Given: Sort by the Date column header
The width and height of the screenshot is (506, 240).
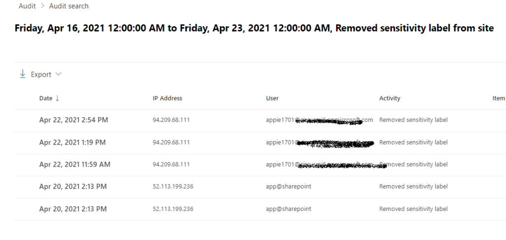Looking at the screenshot, I should pyautogui.click(x=45, y=98).
